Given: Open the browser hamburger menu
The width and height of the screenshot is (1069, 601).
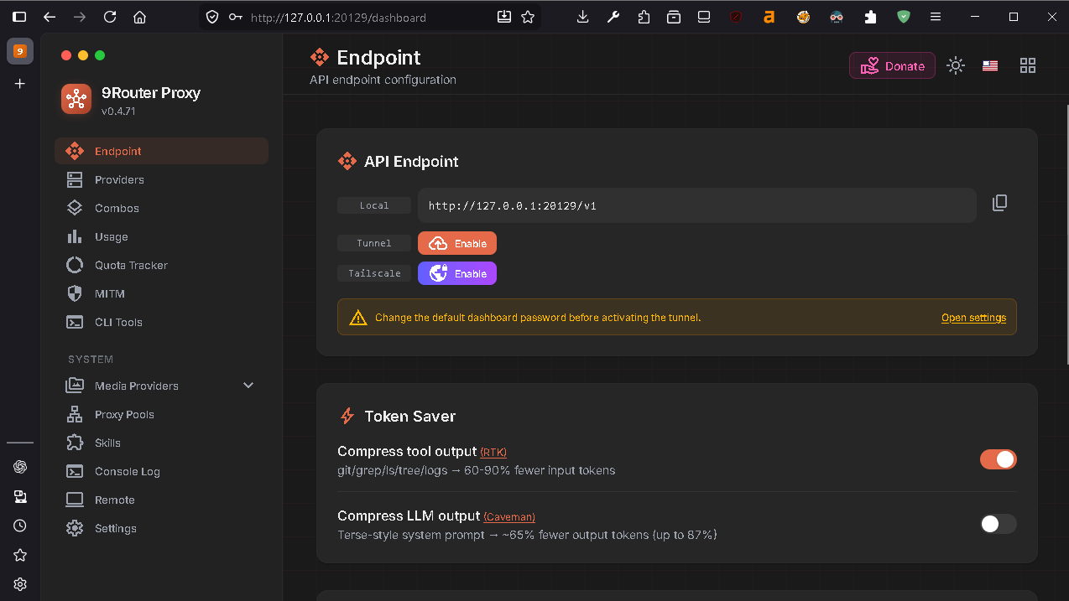Looking at the screenshot, I should pos(936,17).
